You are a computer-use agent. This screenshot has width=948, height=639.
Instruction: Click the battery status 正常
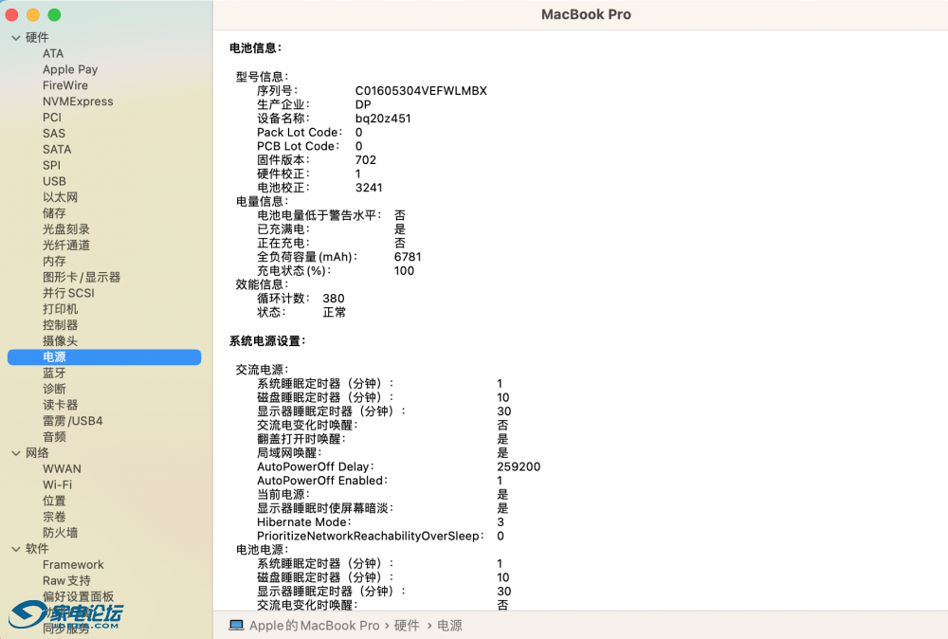(x=335, y=313)
